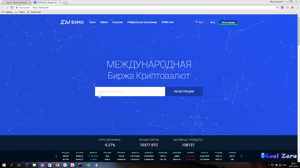Viewport: 300px width, 168px height.
Task: Open the Кошелек menu item
Action: (x=118, y=22)
